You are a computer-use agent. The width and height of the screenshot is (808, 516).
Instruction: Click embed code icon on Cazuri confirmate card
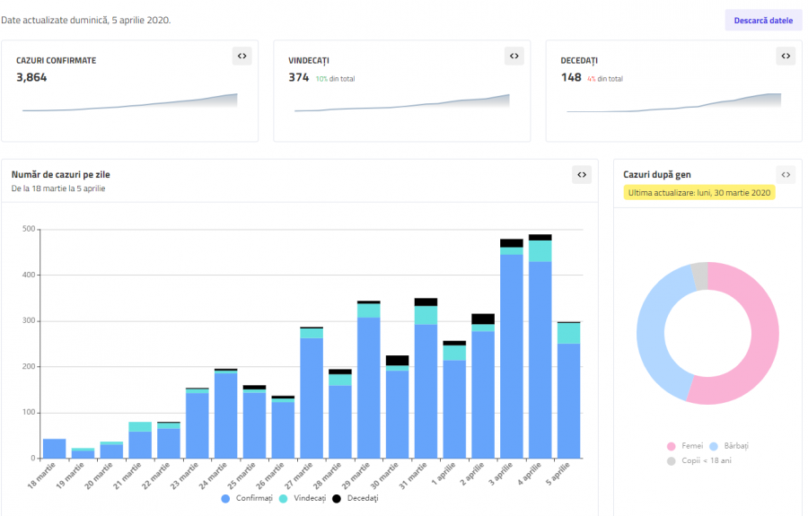(x=242, y=56)
